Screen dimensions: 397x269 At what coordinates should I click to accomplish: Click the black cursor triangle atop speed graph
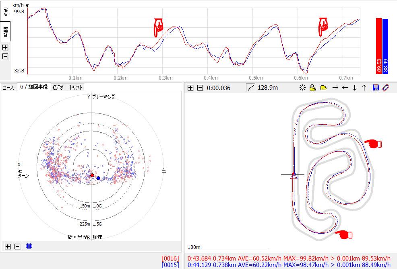click(x=27, y=6)
